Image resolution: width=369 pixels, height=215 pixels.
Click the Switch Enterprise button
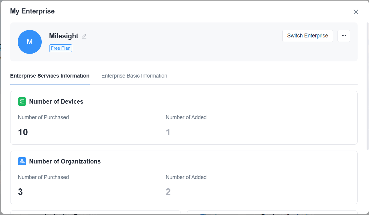tap(307, 36)
